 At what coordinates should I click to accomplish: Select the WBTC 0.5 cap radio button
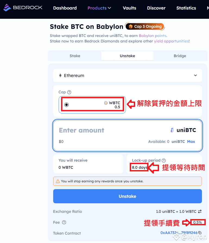tap(66, 105)
